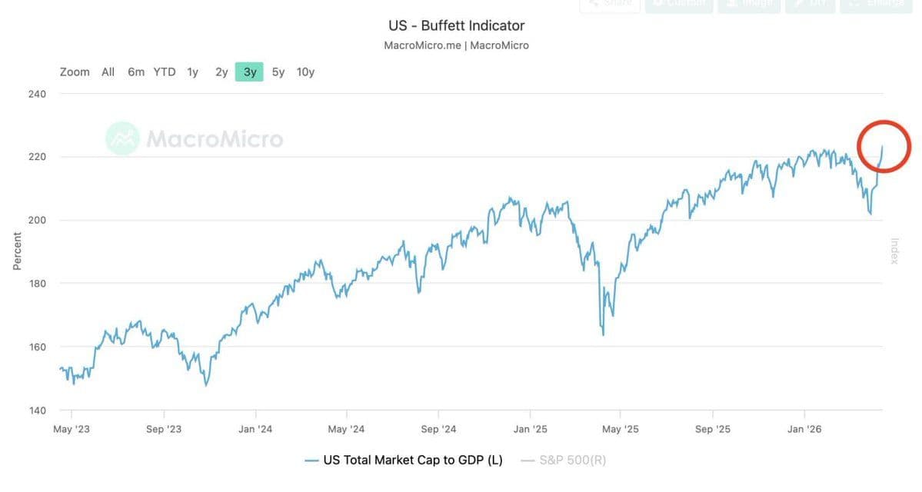
Task: Click the MacroMicro watermark logo icon
Action: [x=122, y=138]
